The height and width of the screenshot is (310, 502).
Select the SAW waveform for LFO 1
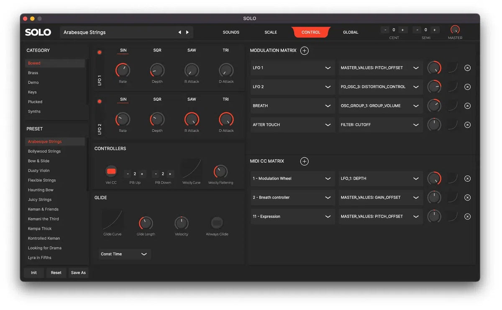point(192,50)
